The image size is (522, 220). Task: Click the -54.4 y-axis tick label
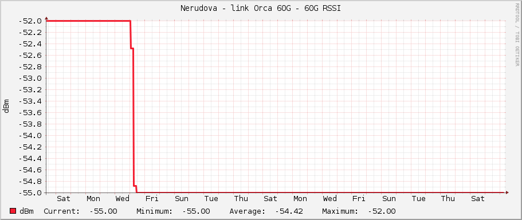coord(30,159)
